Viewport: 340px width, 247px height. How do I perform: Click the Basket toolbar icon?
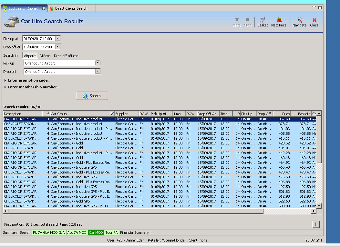tap(262, 22)
